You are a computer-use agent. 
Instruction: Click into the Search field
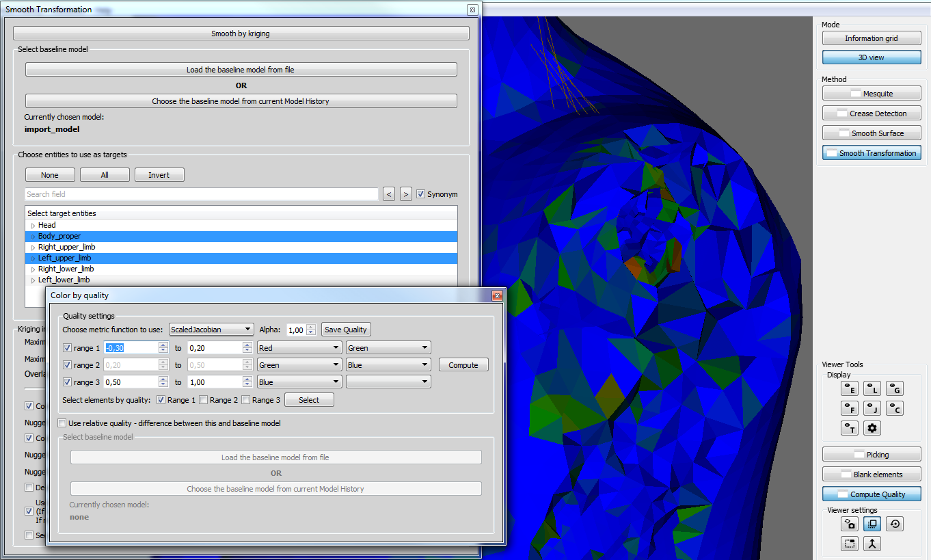coord(202,194)
